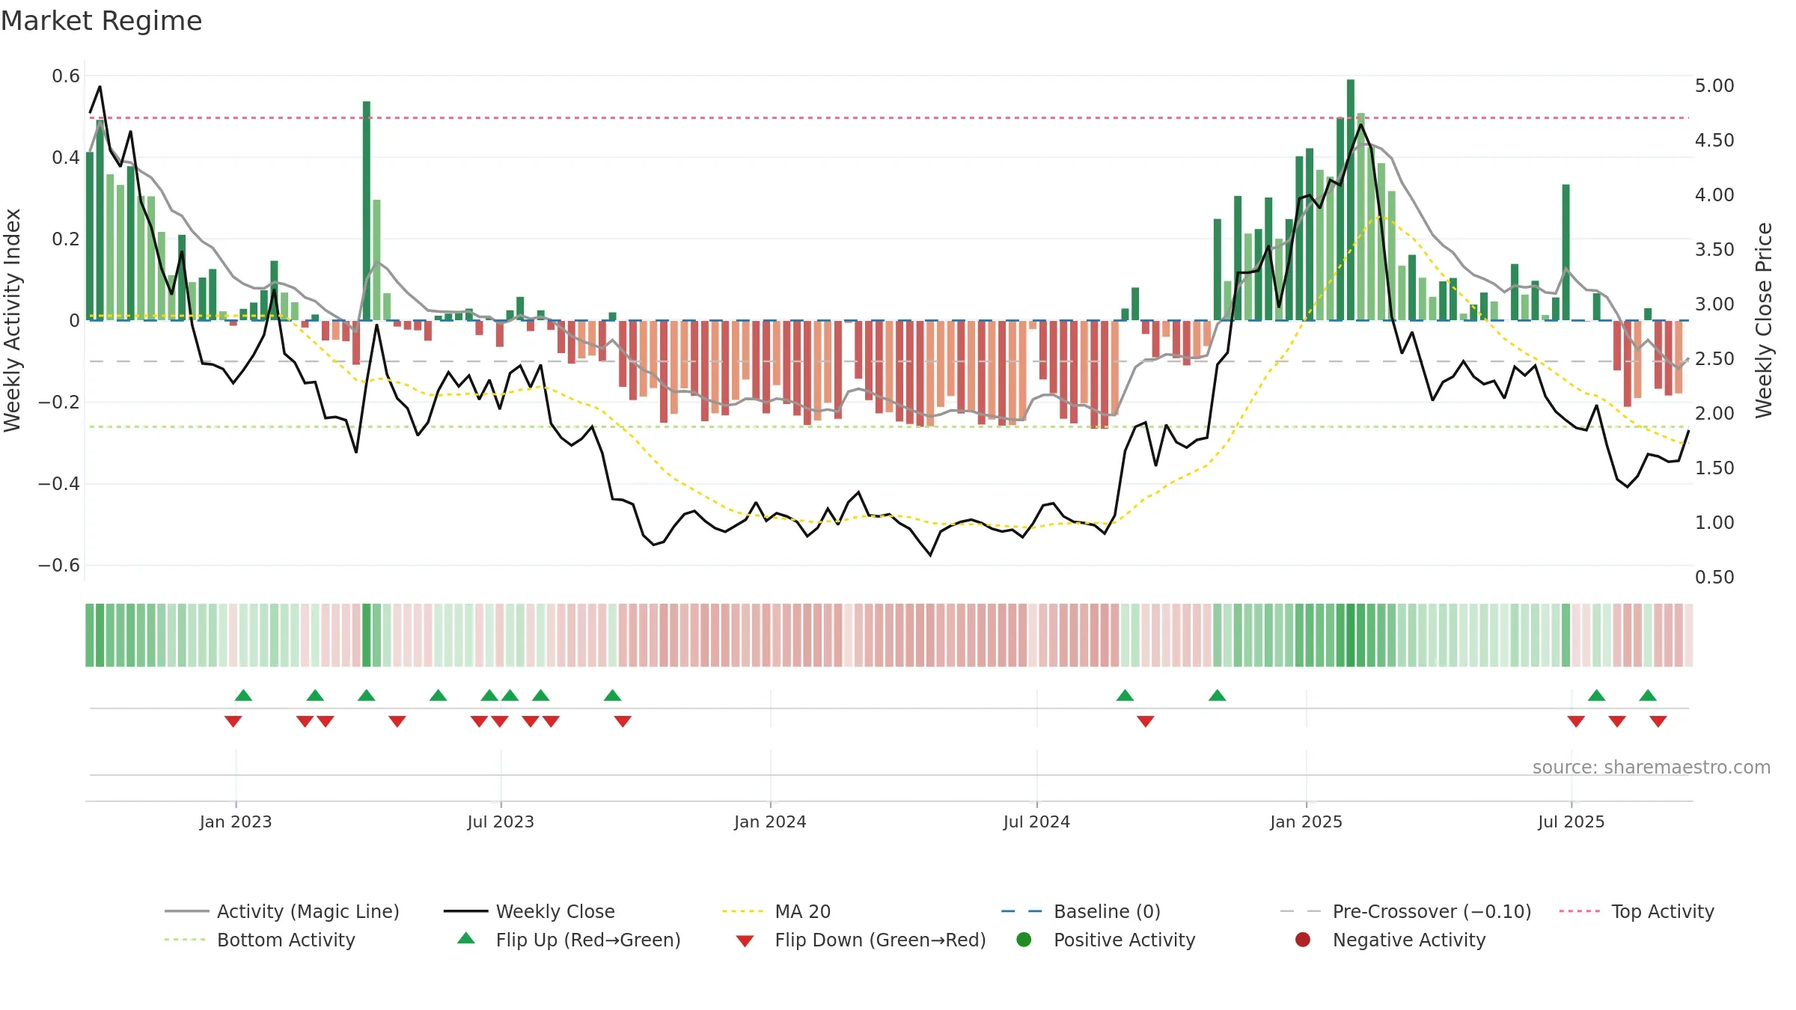The image size is (1796, 1010).
Task: Click the Jul 2024 x-axis label
Action: click(x=1036, y=822)
